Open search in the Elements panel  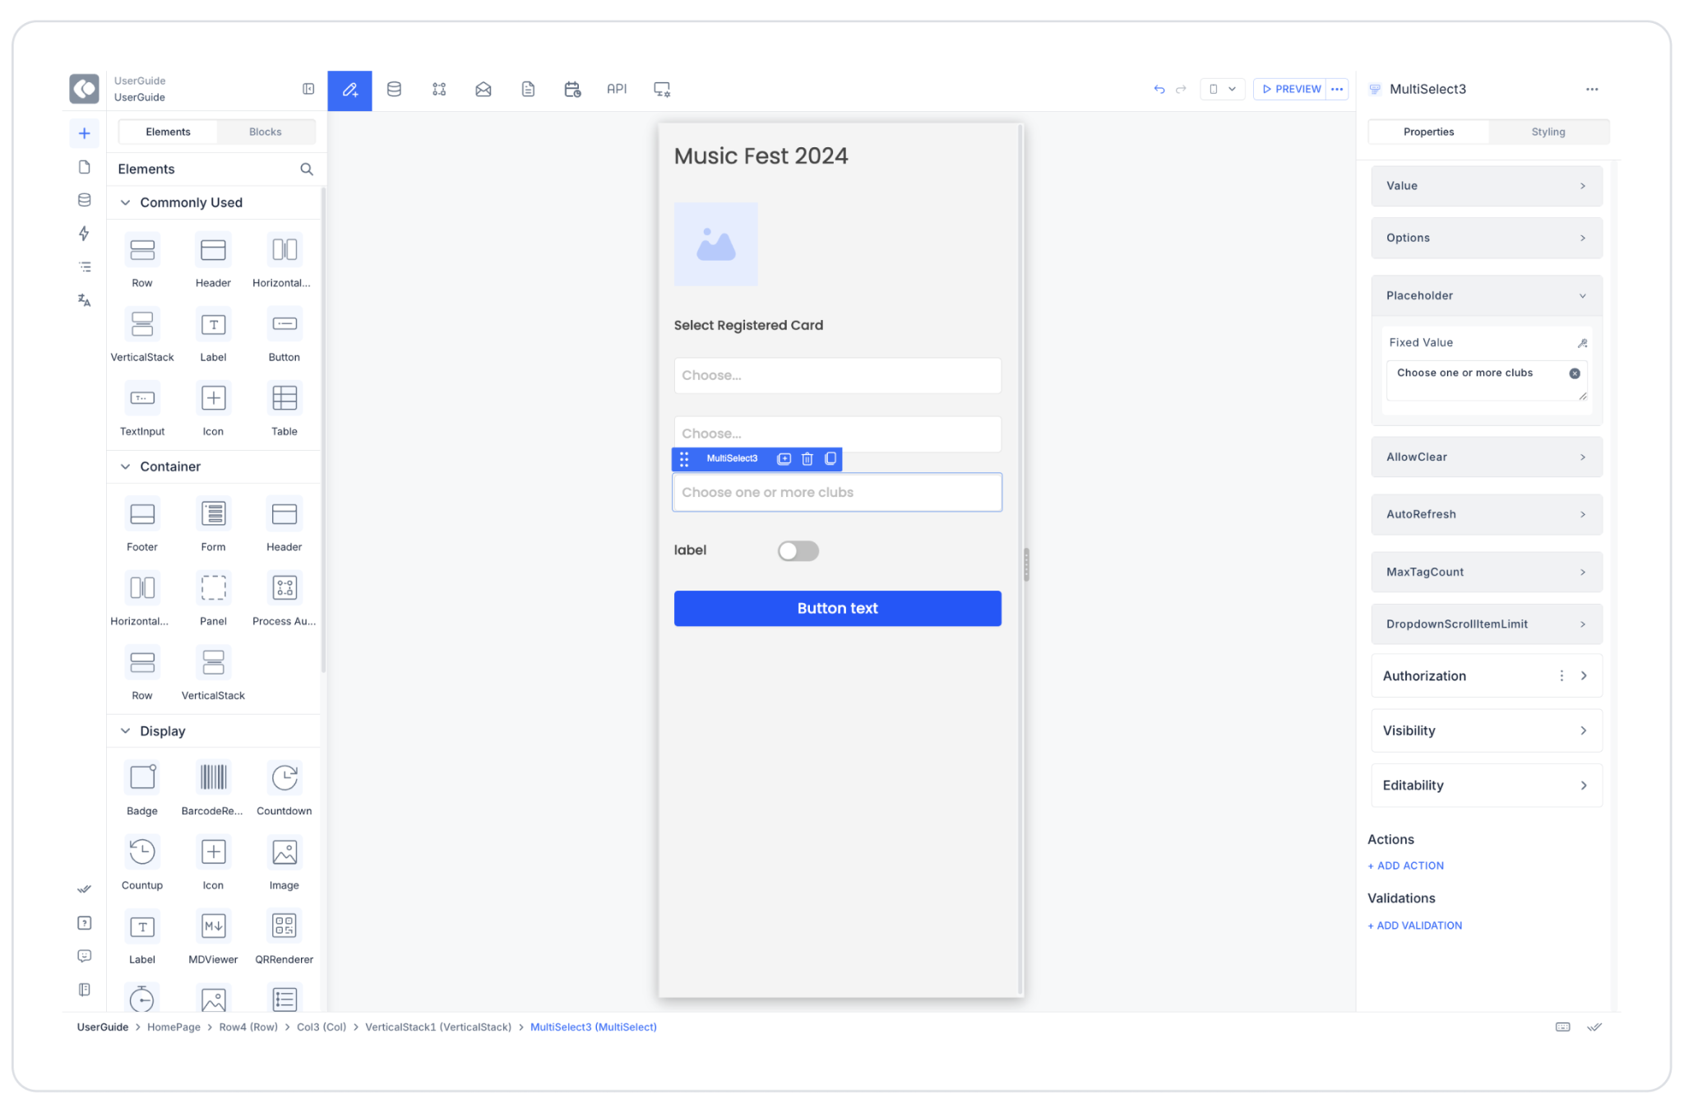coord(307,169)
